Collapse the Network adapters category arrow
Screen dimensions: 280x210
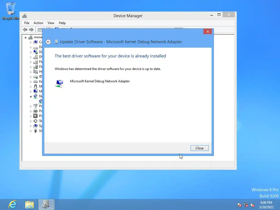[x=31, y=97]
